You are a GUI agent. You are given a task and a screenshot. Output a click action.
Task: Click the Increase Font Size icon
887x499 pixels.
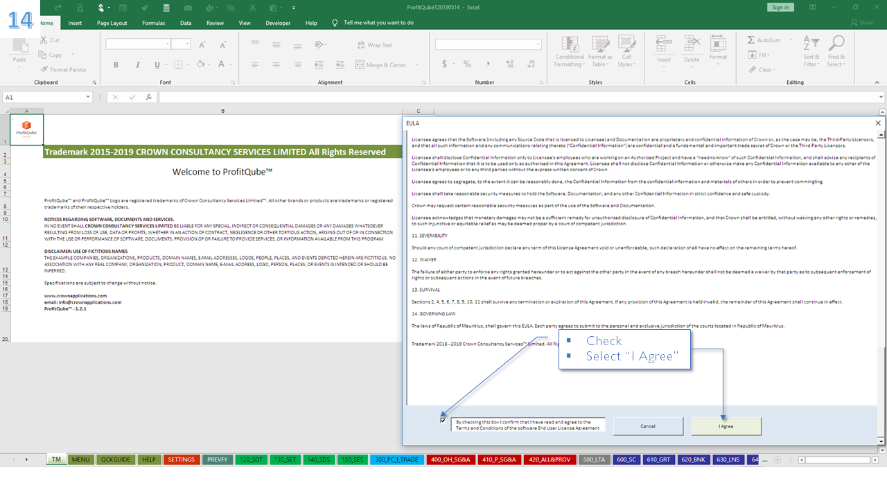203,44
